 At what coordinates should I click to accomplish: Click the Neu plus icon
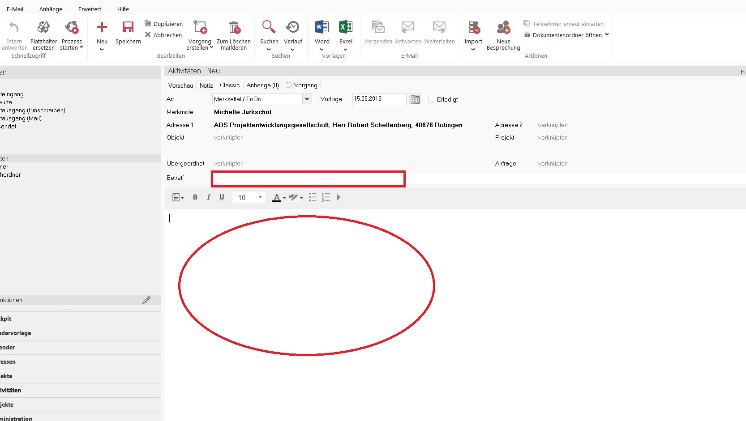tap(102, 28)
